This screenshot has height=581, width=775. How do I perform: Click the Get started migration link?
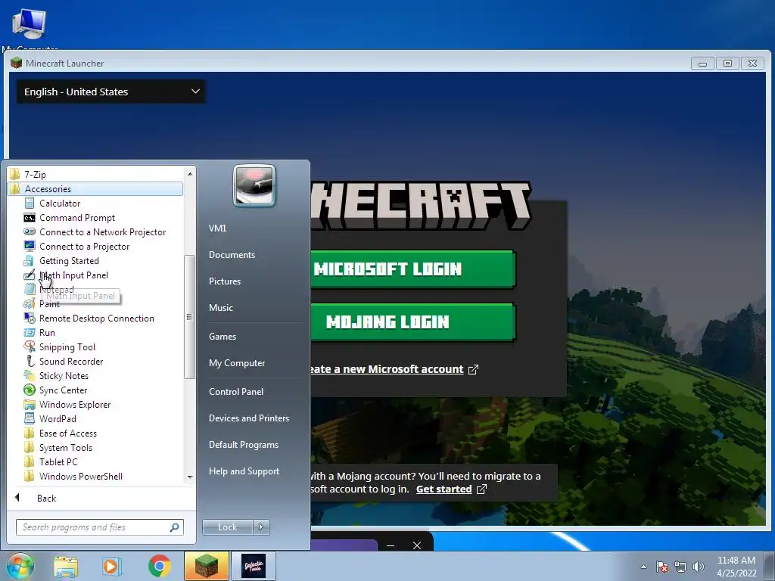coord(451,489)
